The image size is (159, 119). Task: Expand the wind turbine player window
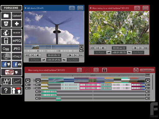click(x=145, y=8)
